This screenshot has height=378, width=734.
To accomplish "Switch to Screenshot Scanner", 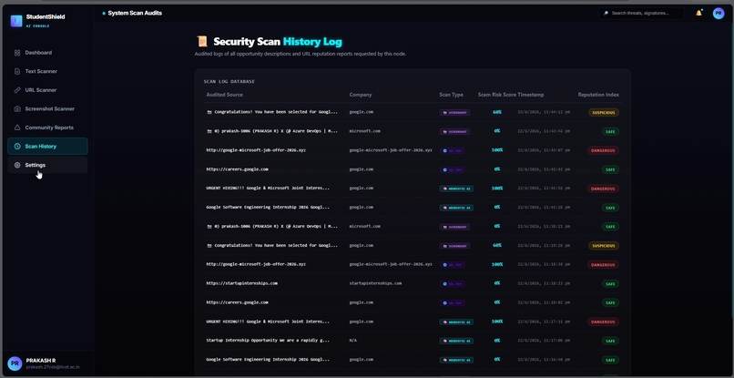I will 47,109.
